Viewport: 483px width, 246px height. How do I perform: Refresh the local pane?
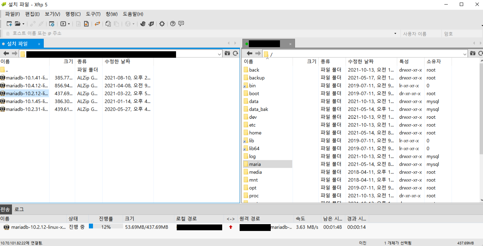[236, 53]
